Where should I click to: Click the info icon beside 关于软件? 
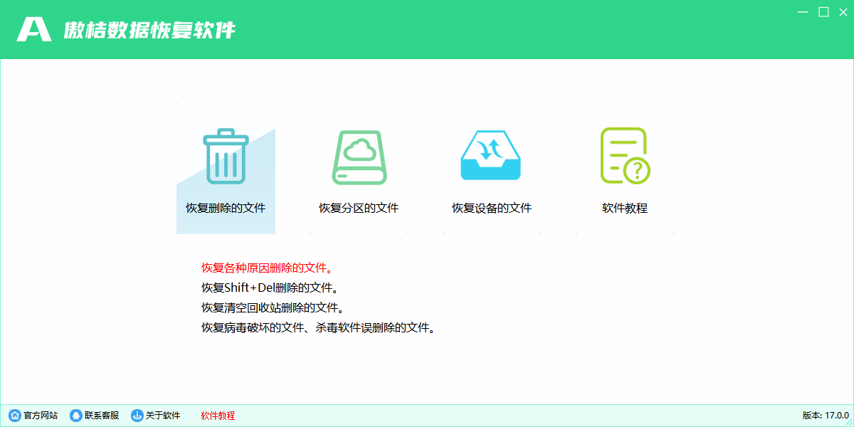click(135, 416)
